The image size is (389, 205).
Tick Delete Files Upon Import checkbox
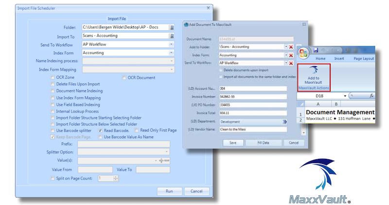click(x=53, y=84)
